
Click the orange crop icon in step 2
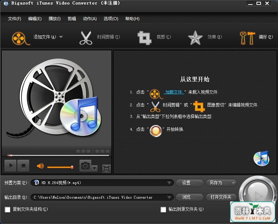(x=199, y=106)
